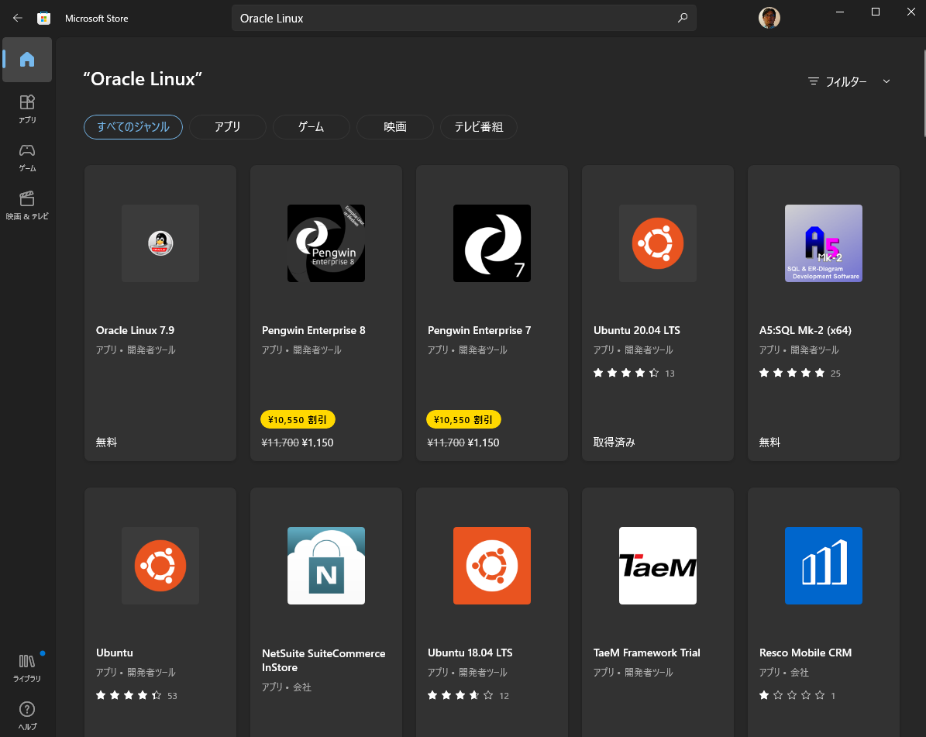Expand the filter chevron arrow
This screenshot has width=926, height=737.
[886, 81]
